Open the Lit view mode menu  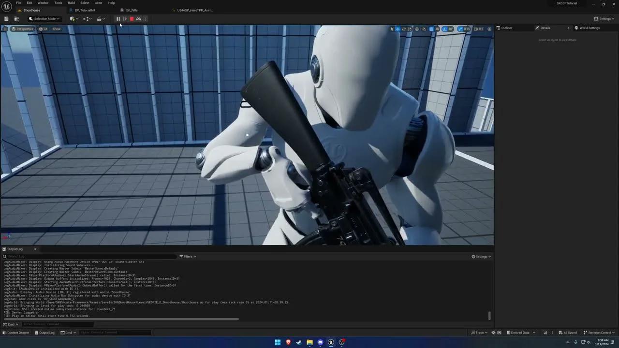pyautogui.click(x=44, y=29)
